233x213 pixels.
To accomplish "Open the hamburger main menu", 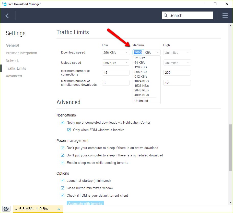I will (225, 15).
